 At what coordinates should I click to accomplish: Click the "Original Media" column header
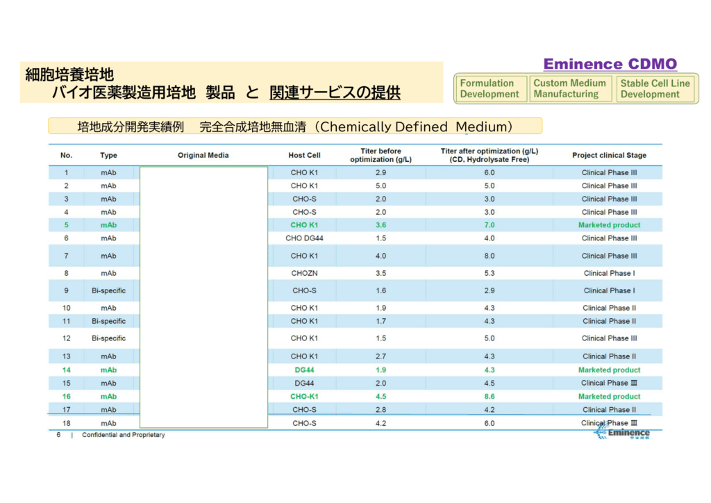203,155
